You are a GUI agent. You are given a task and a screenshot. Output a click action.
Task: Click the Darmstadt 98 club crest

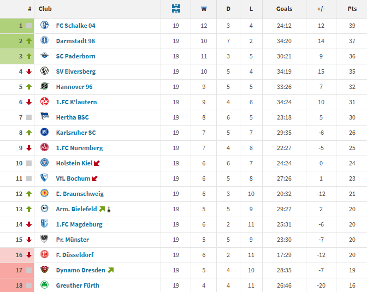point(45,41)
